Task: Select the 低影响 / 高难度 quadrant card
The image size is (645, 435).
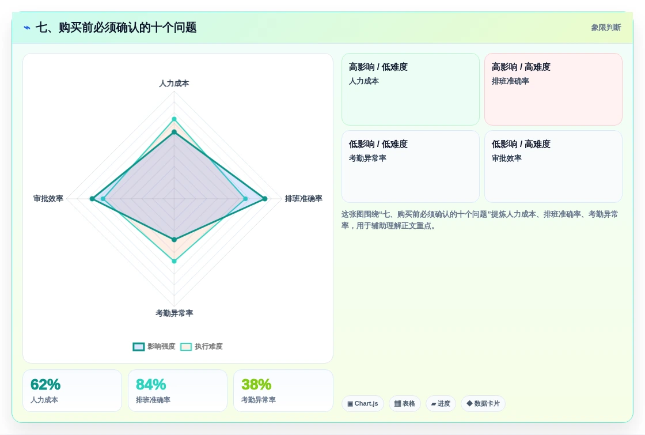Action: [x=553, y=167]
